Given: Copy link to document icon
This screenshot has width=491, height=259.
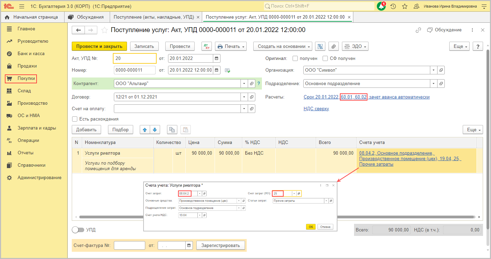Looking at the screenshot, I should tap(418, 30).
